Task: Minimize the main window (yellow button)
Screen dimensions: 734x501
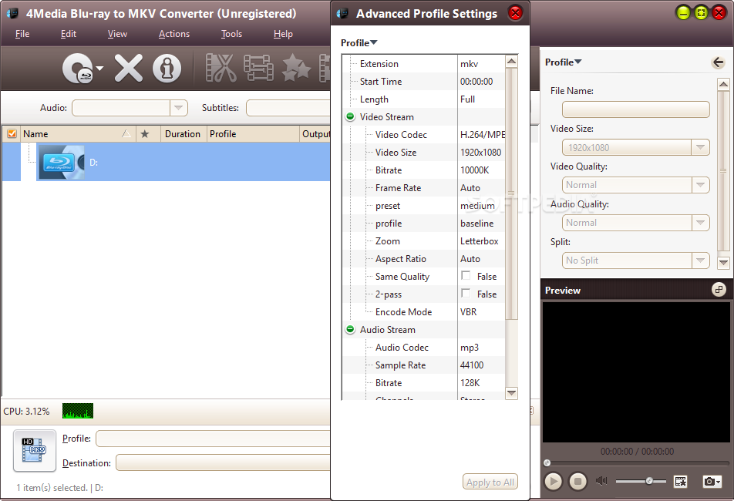Action: pyautogui.click(x=683, y=12)
